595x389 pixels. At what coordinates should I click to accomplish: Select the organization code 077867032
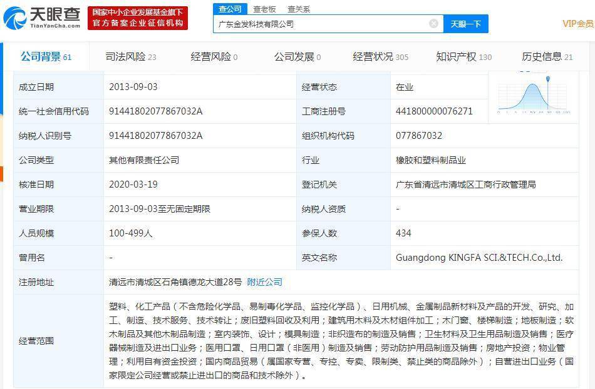point(419,136)
